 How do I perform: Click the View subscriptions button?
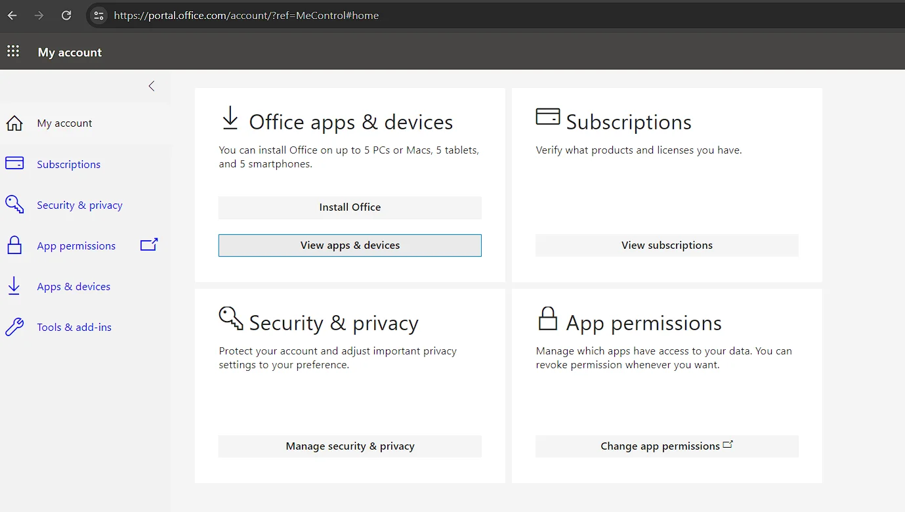pos(667,245)
